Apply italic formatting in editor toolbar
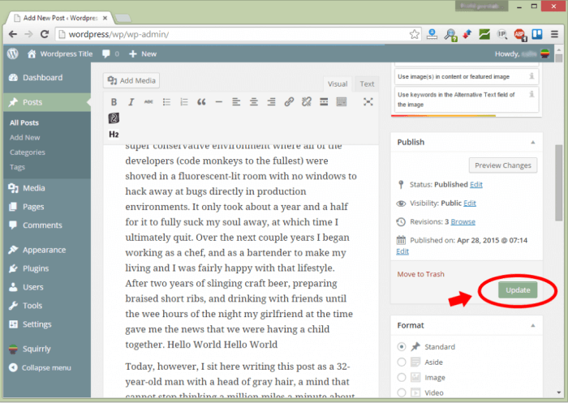 131,102
